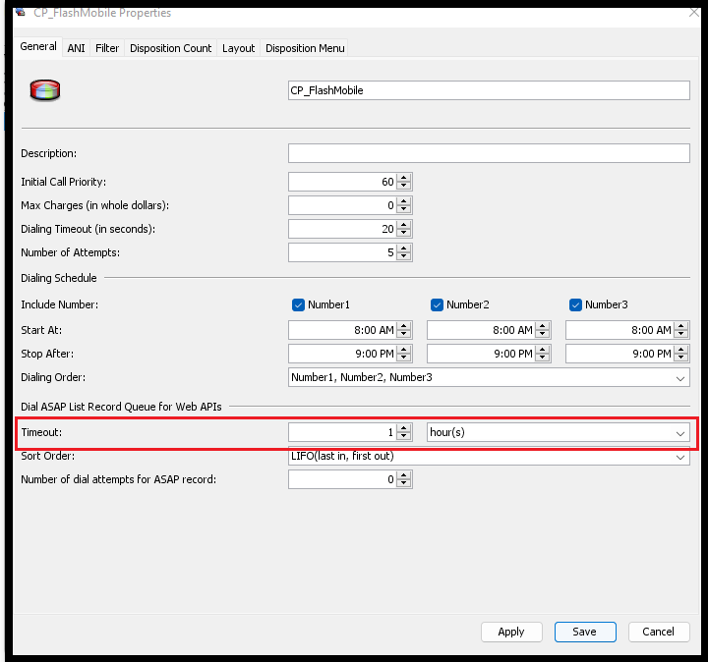Click Number1 Start At 8:00 AM field

[x=343, y=330]
